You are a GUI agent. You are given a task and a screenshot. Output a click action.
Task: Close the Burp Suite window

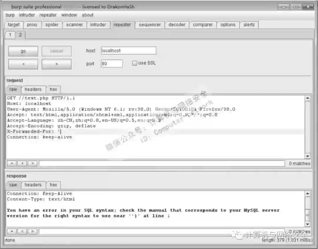point(308,7)
